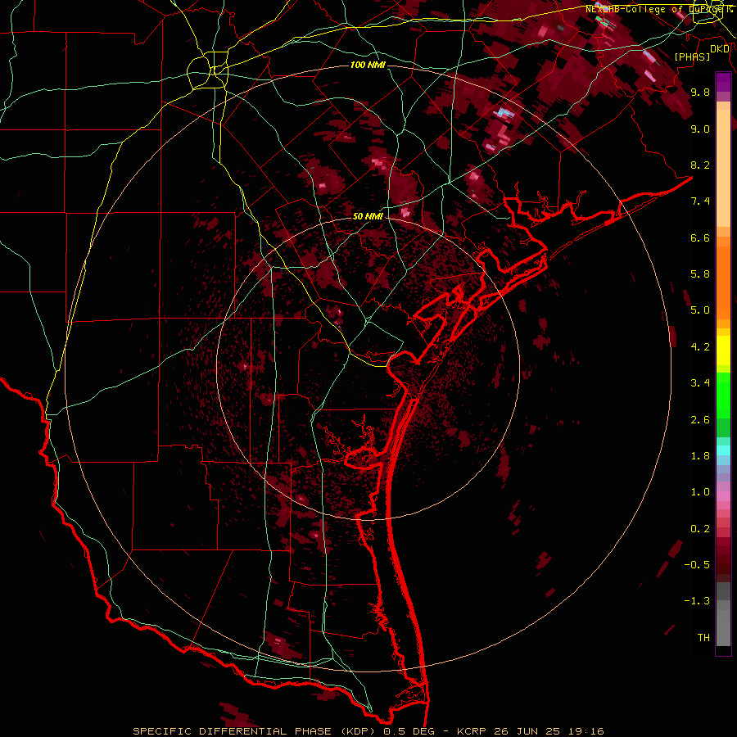Select the 4.2 value on the scale
The width and height of the screenshot is (737, 737).
700,347
